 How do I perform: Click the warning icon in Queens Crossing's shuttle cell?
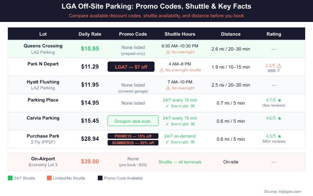pyautogui.click(x=168, y=52)
